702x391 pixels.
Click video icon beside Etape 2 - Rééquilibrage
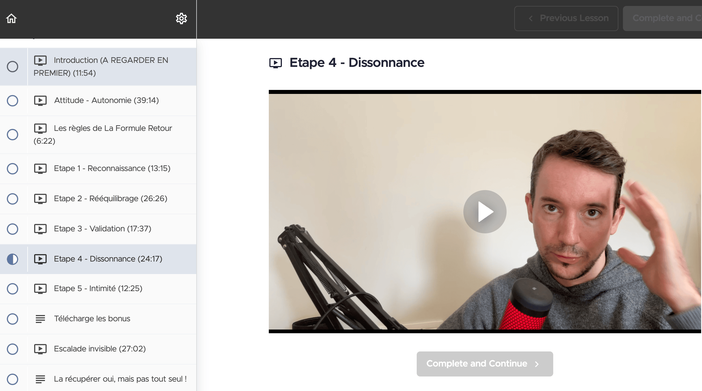[x=40, y=199]
